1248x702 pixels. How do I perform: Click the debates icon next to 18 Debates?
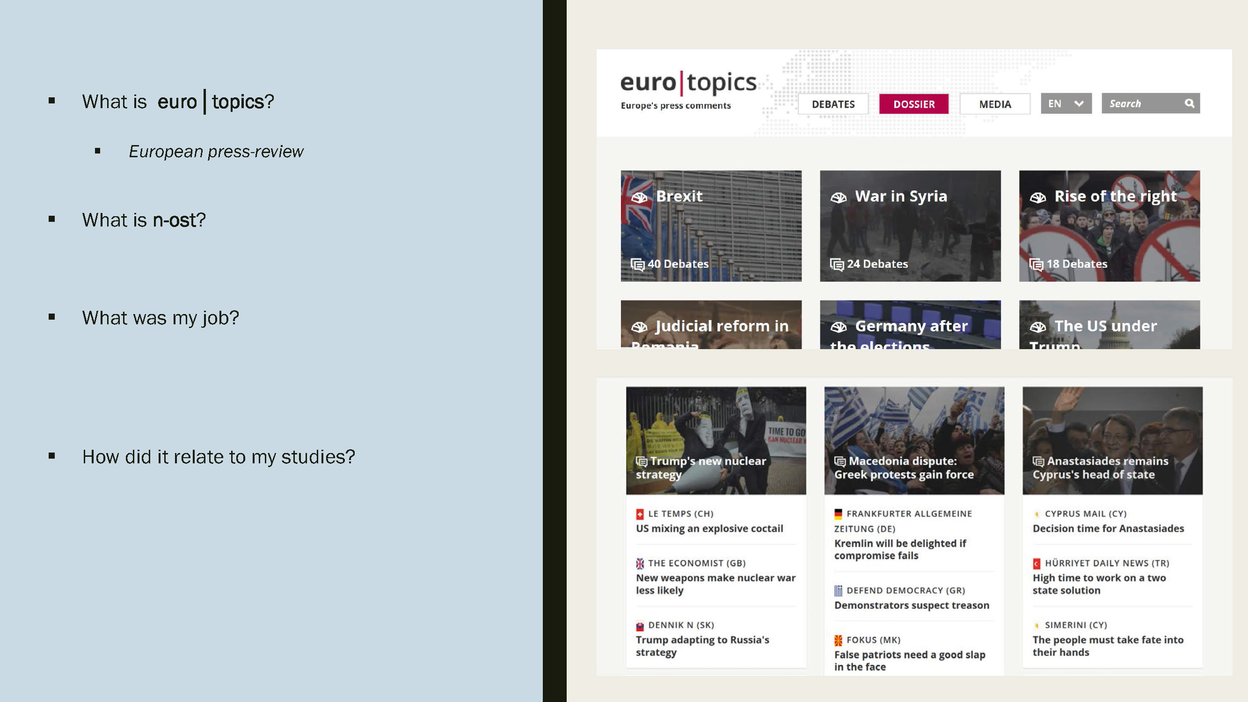pos(1036,264)
